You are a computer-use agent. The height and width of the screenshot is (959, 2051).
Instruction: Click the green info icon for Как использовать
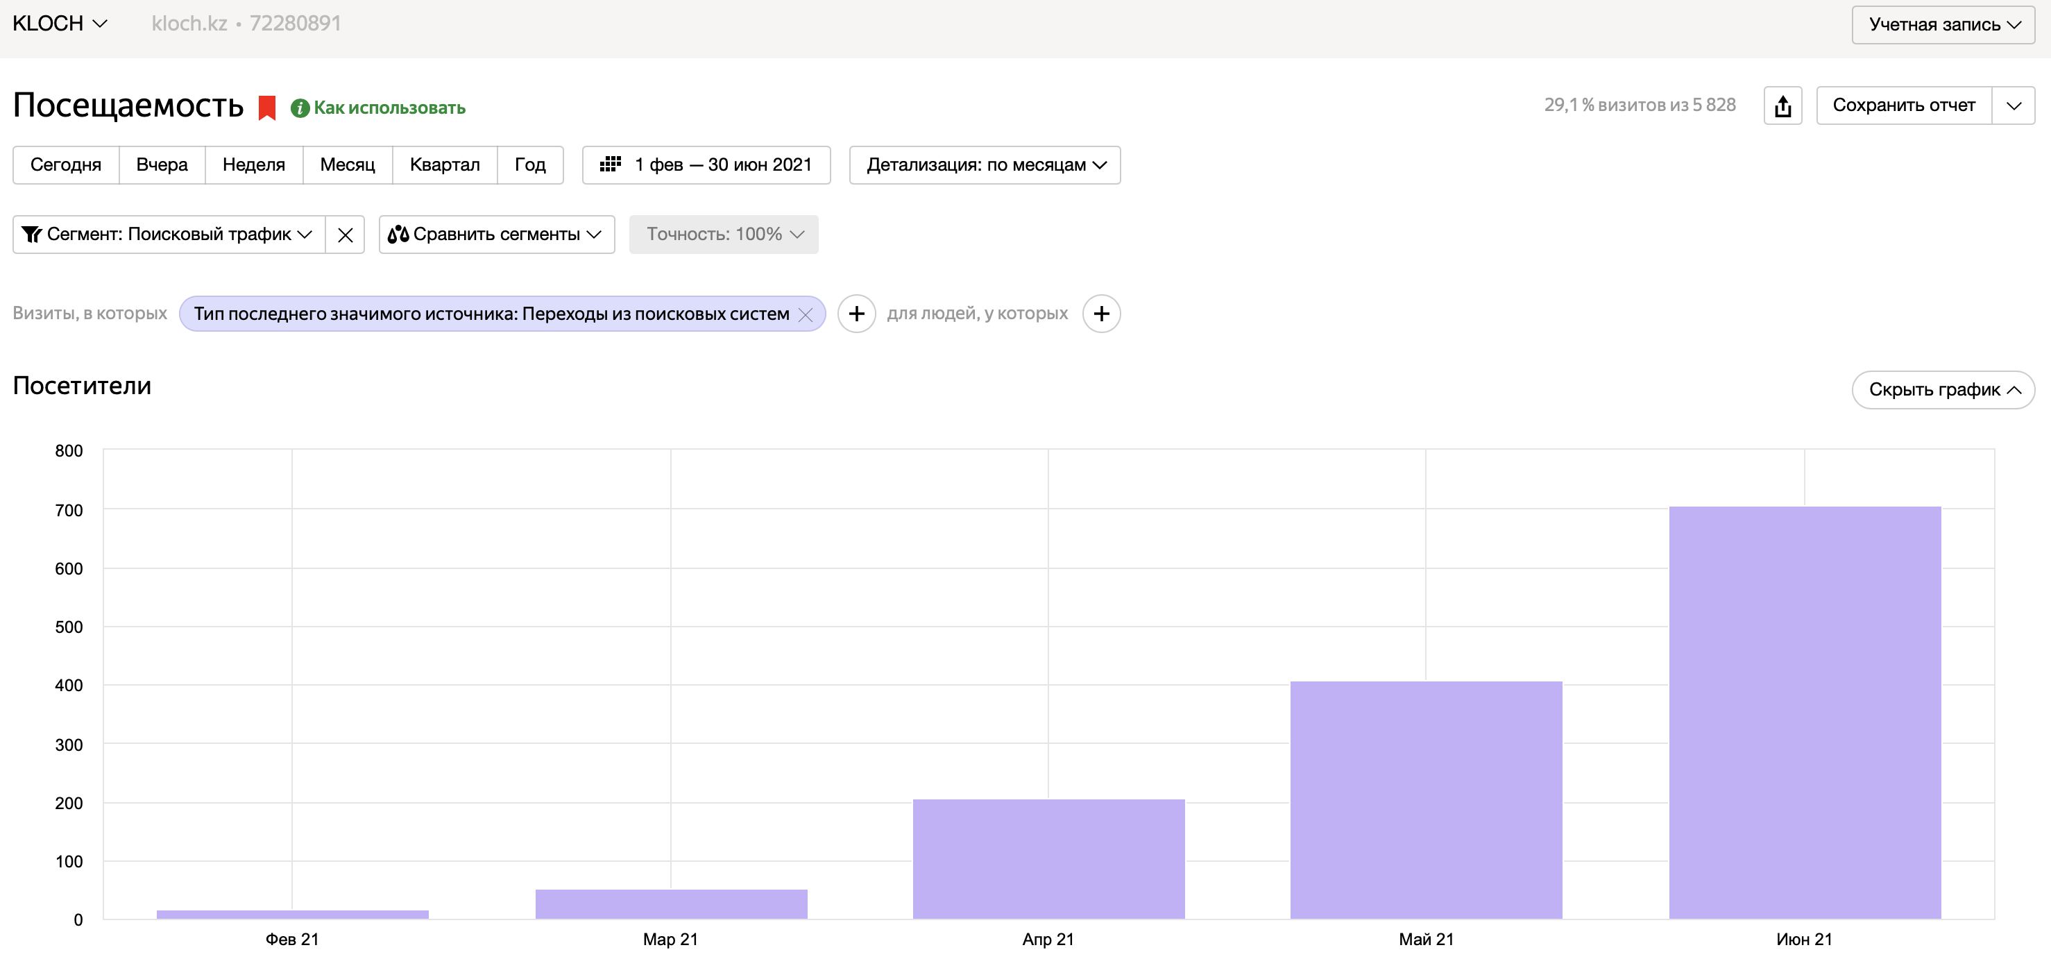[299, 108]
